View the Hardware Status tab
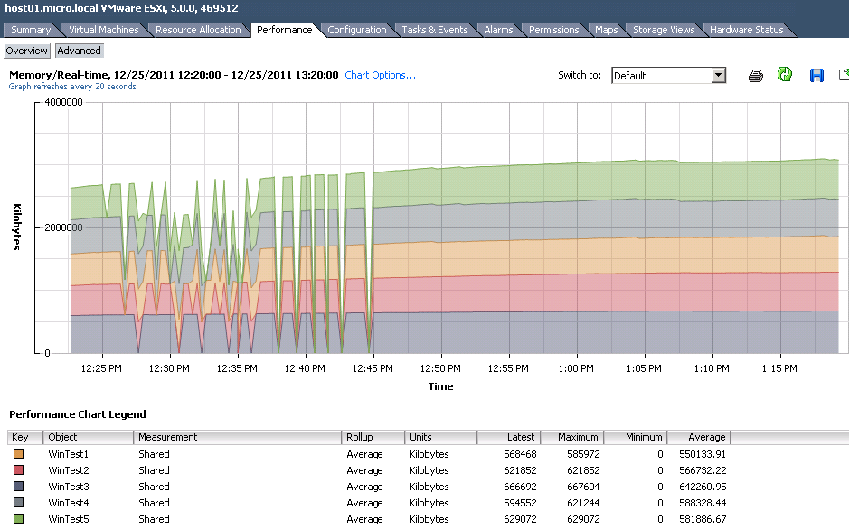Viewport: 849px width, 529px height. point(746,31)
